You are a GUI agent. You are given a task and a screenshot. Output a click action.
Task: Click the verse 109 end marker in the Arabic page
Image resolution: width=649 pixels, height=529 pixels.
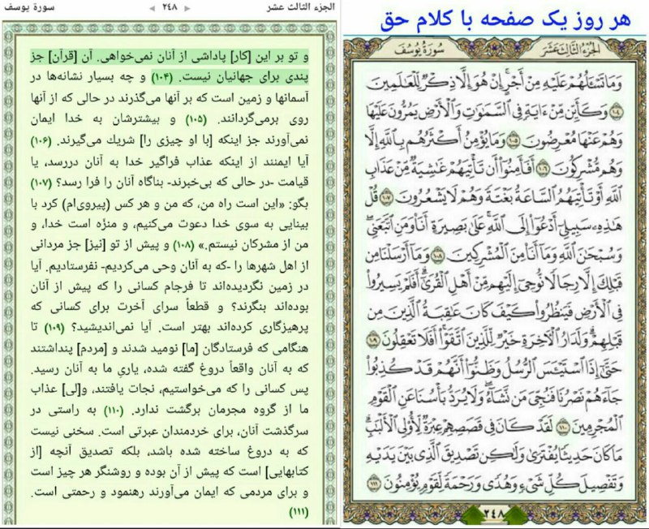pyautogui.click(x=372, y=340)
